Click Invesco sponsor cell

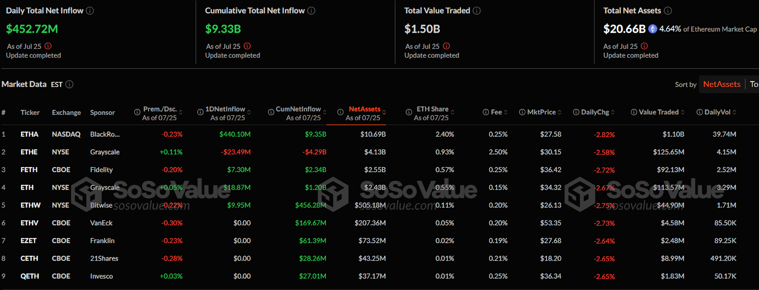(102, 276)
